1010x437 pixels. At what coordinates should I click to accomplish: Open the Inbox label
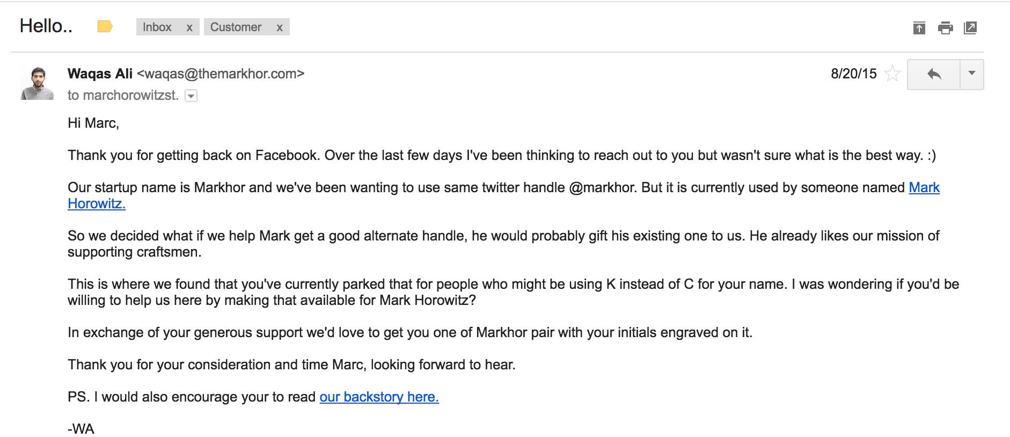coord(157,27)
